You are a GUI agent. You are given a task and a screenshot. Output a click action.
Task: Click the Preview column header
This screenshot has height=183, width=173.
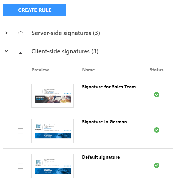coord(40,70)
